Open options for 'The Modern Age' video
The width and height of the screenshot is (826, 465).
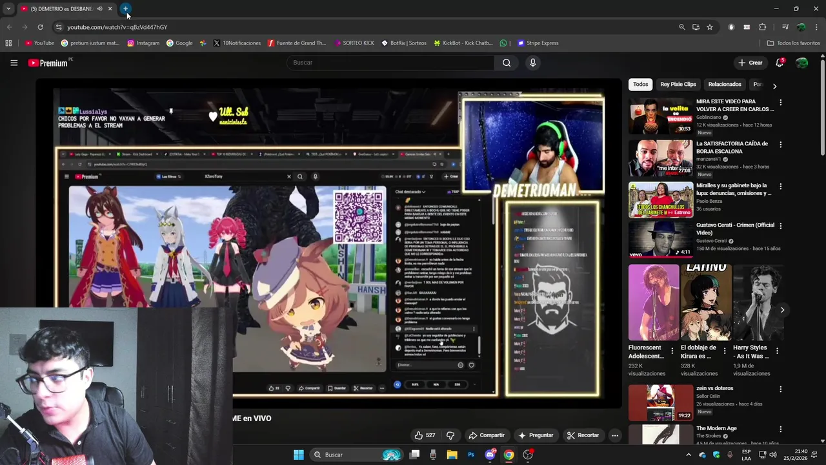780,429
